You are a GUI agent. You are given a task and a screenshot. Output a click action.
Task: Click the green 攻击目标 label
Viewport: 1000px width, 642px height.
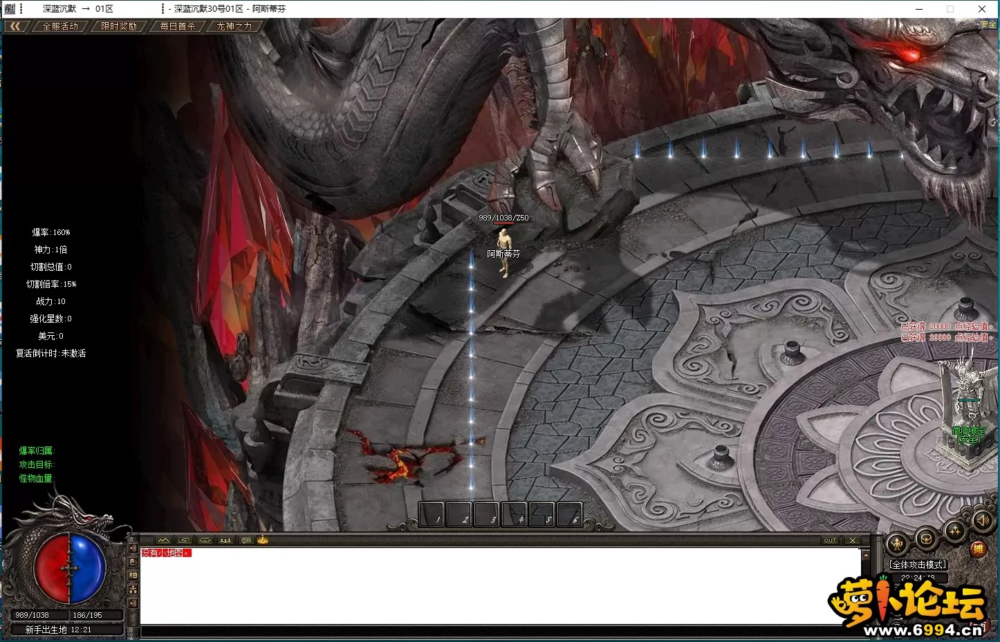click(37, 464)
